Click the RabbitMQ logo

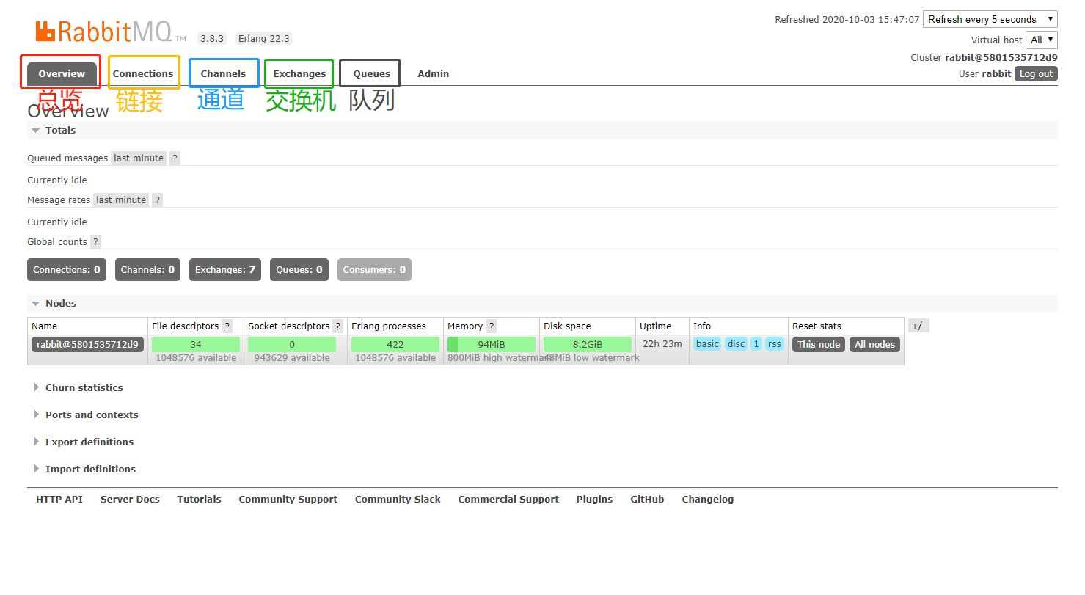coord(110,32)
